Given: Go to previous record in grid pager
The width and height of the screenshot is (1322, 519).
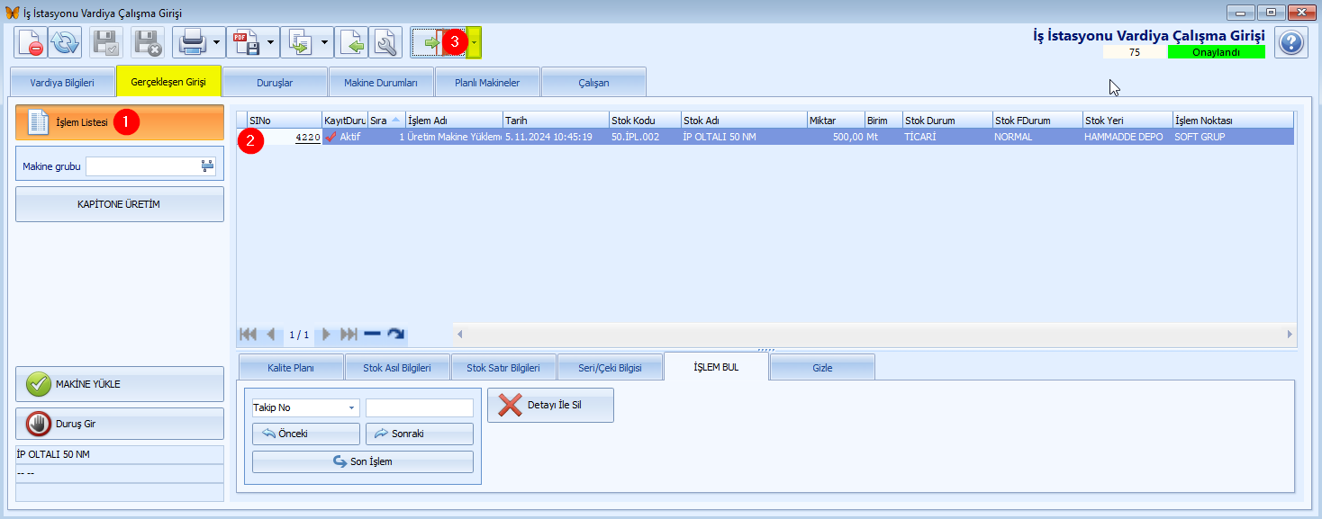Looking at the screenshot, I should [x=270, y=334].
